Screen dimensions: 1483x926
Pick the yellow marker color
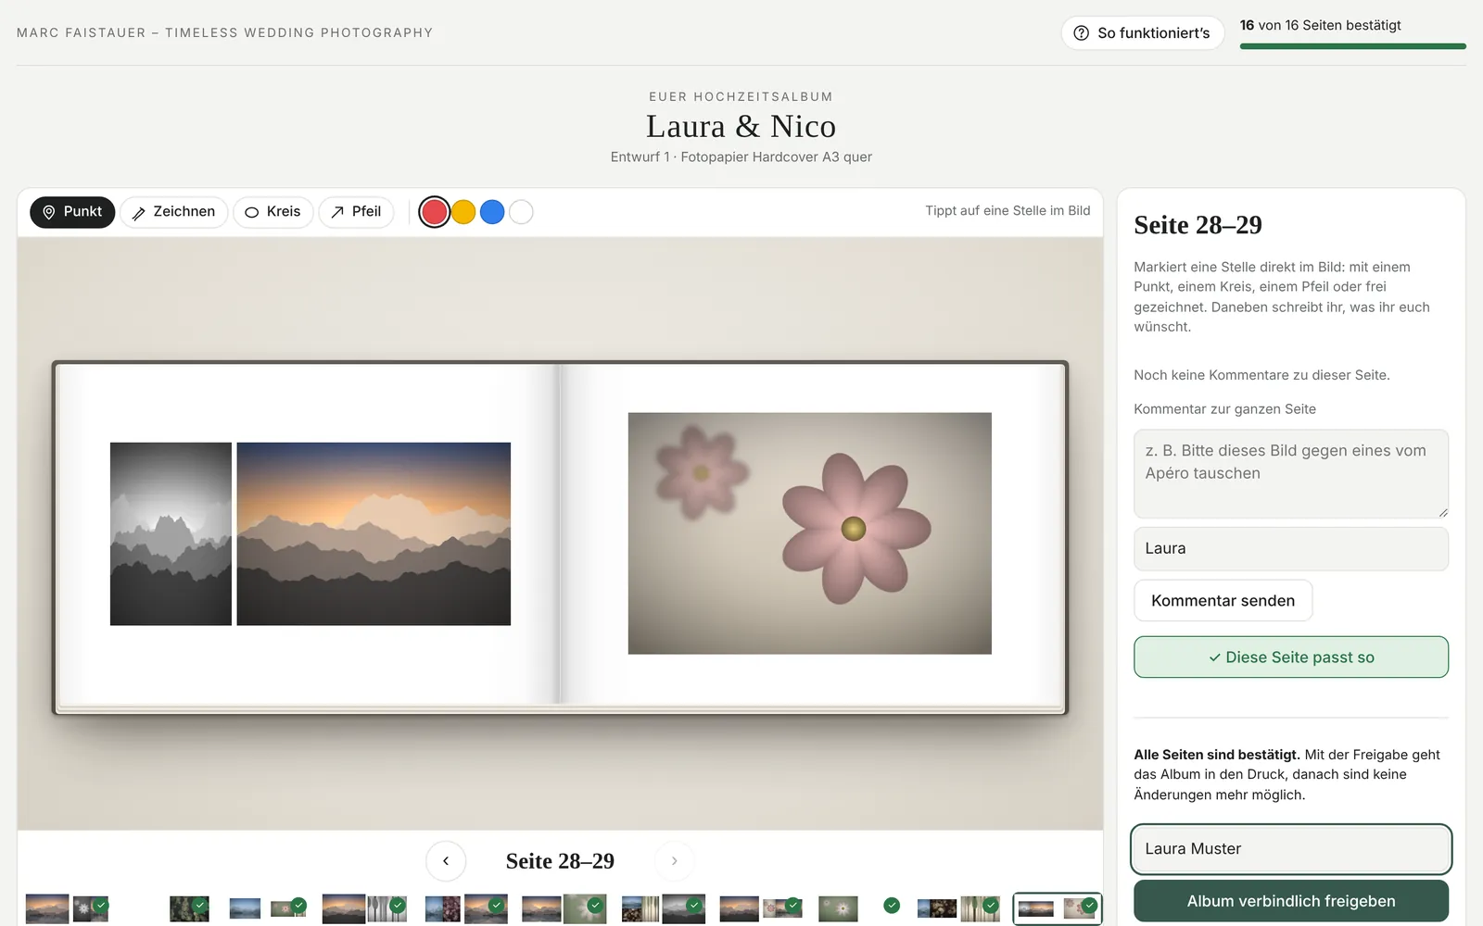[x=463, y=212]
